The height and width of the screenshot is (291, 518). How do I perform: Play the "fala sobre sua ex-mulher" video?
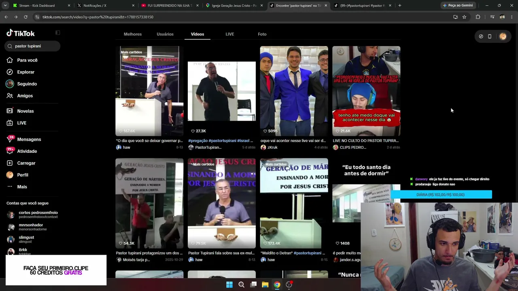pos(222,203)
